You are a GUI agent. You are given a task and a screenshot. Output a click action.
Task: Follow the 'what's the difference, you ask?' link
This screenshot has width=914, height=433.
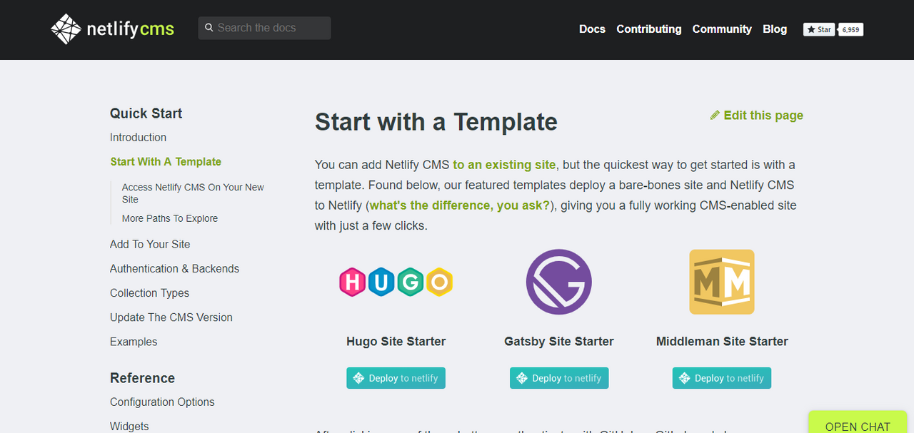460,205
